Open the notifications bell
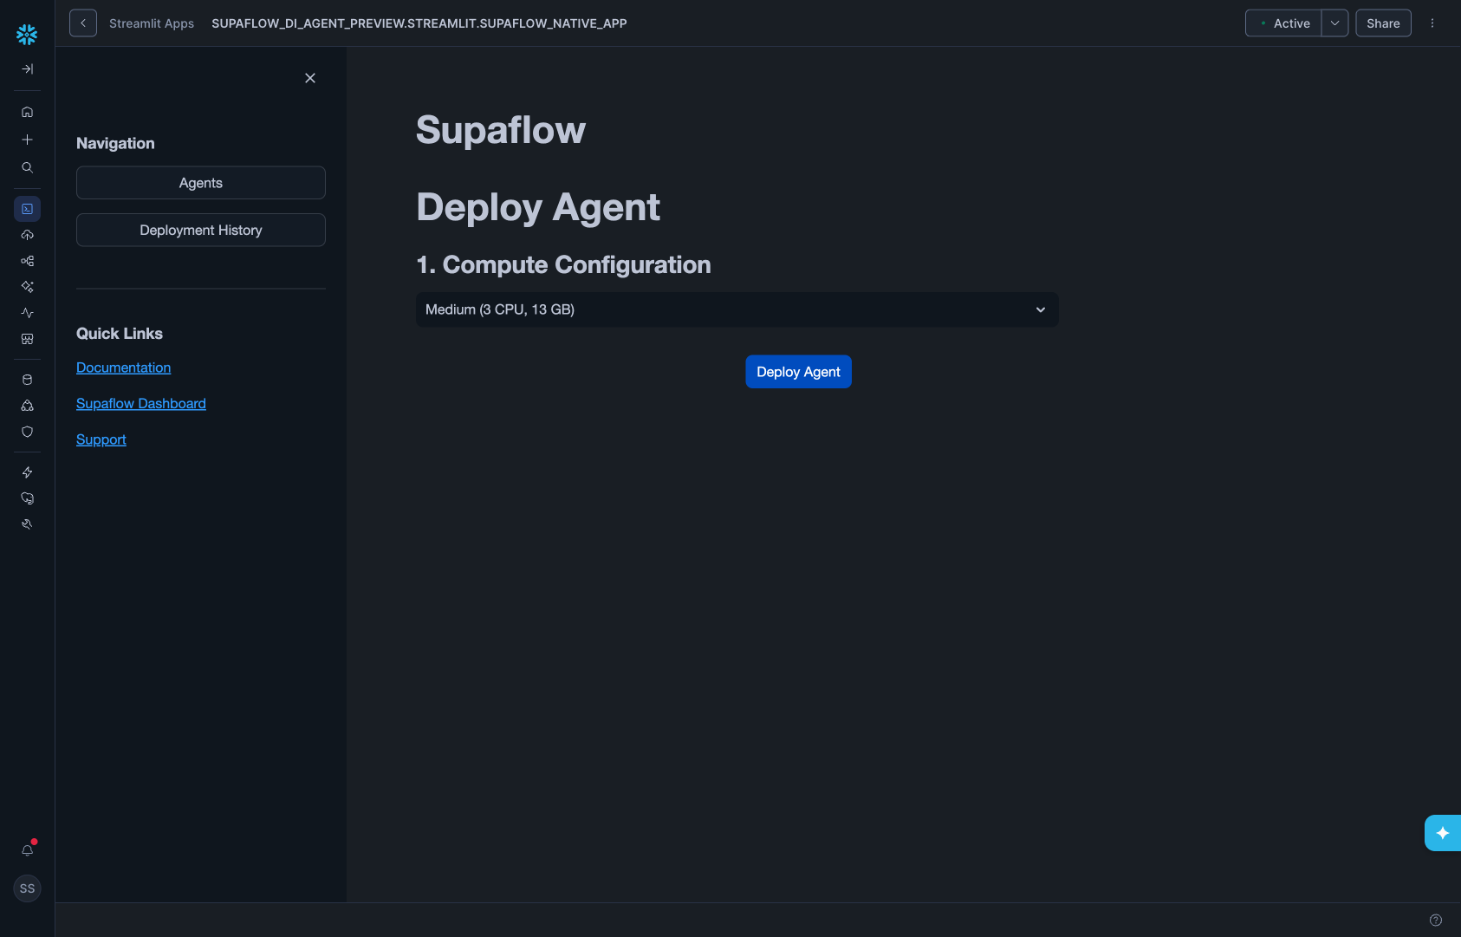 click(x=27, y=850)
